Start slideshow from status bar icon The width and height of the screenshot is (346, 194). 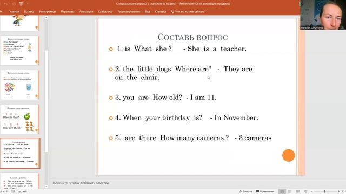point(305,191)
